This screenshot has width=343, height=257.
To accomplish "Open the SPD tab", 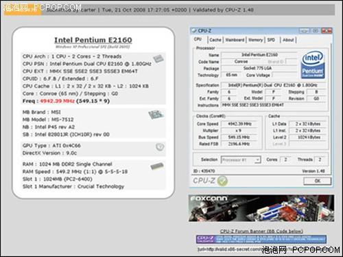I will coord(271,40).
